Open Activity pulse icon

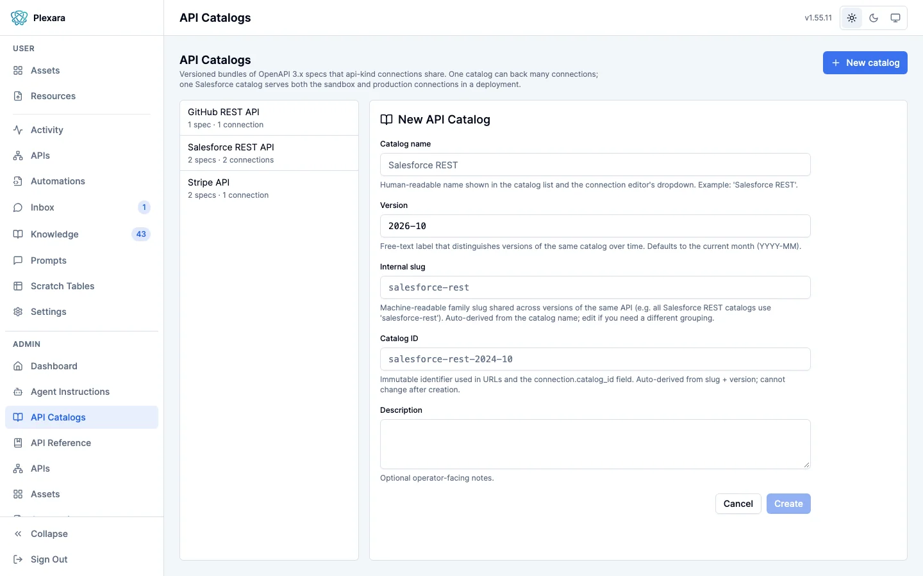pyautogui.click(x=18, y=130)
